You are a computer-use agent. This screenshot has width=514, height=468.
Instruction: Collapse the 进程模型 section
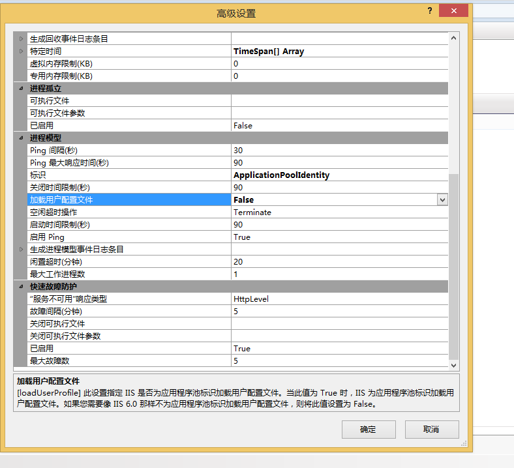coord(21,138)
